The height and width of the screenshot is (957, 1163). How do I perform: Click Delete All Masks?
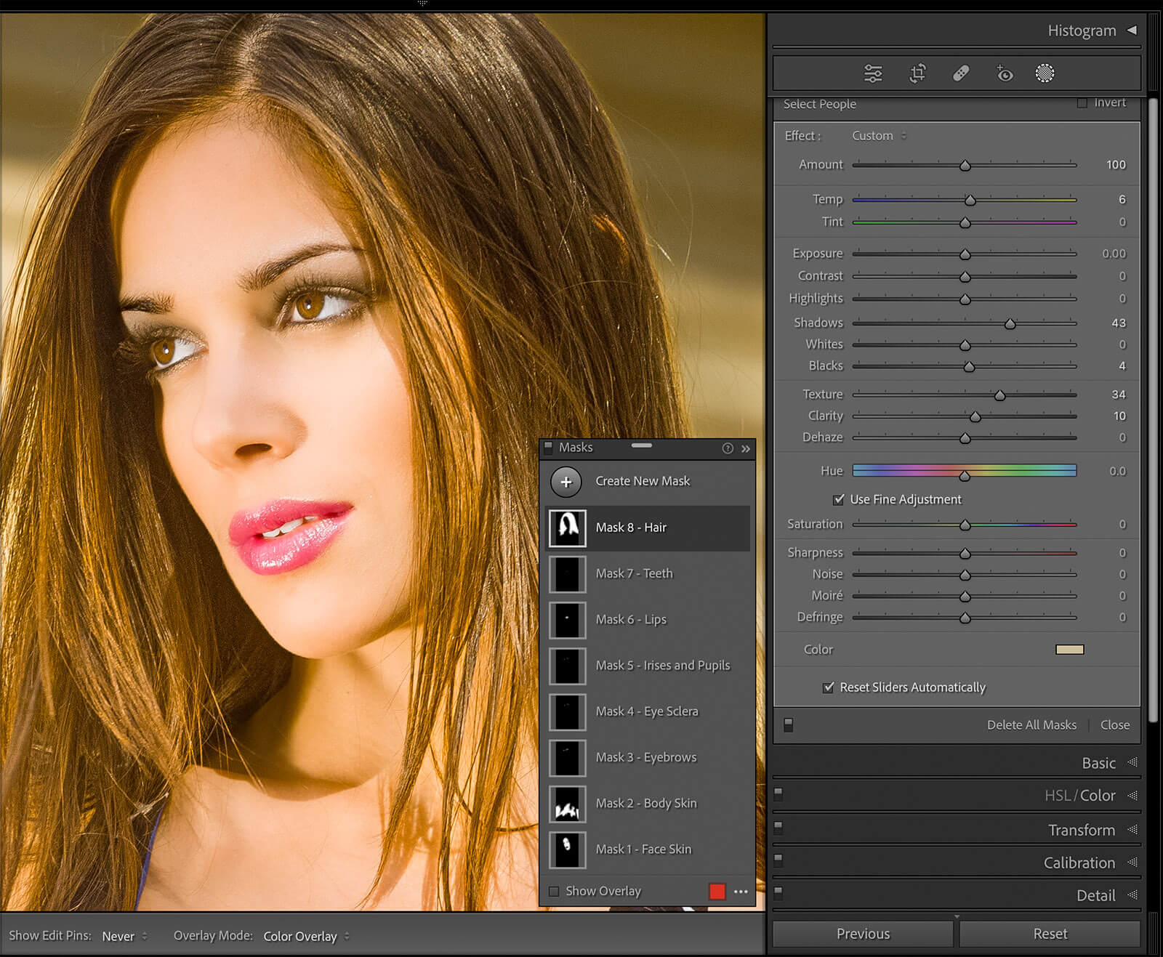[x=1031, y=725]
